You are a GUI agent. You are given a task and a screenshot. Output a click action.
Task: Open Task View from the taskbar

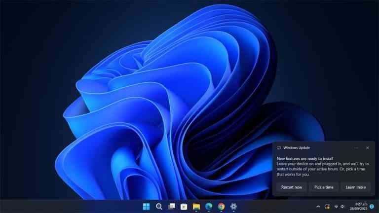[171, 207]
